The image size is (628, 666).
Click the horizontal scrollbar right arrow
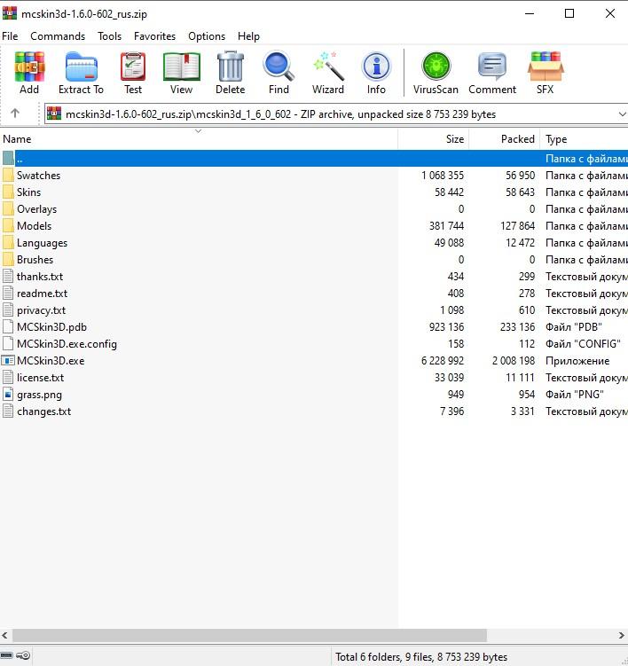coord(622,636)
